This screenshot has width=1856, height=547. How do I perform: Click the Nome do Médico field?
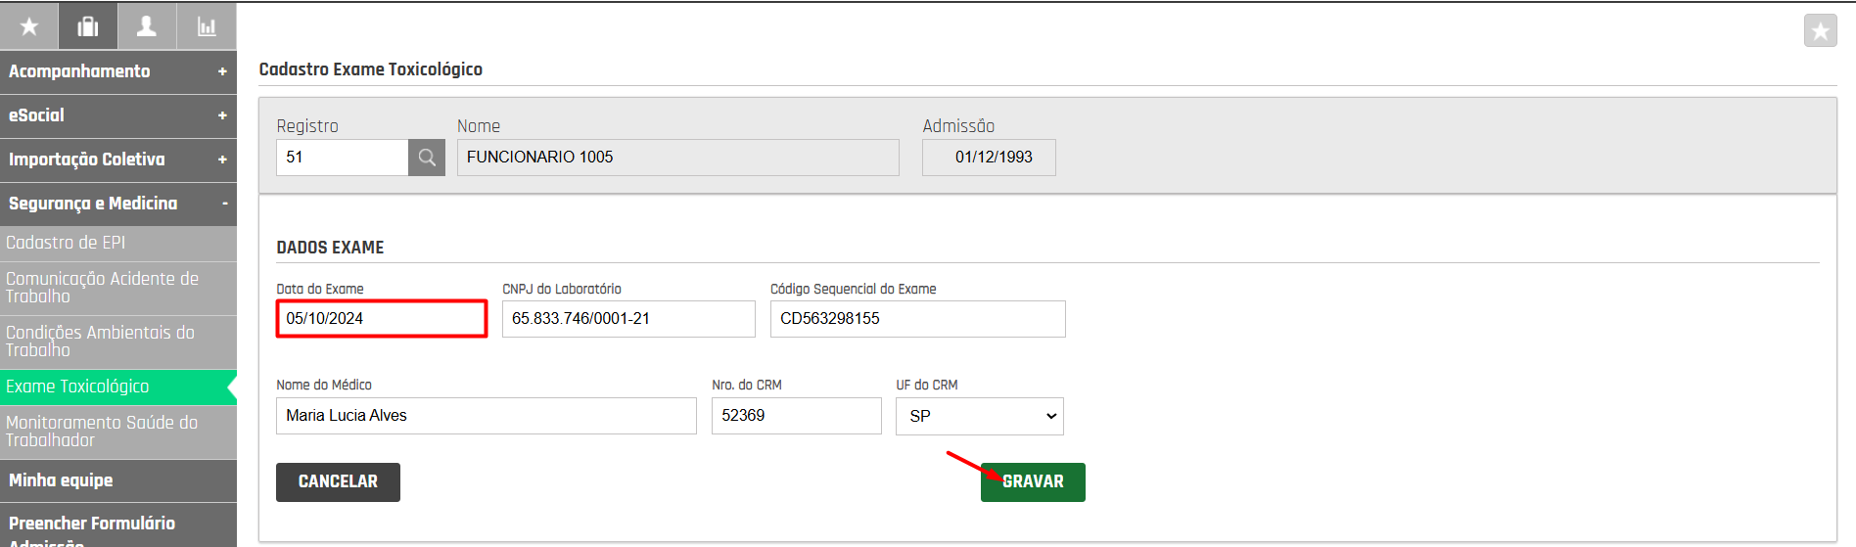pos(486,416)
